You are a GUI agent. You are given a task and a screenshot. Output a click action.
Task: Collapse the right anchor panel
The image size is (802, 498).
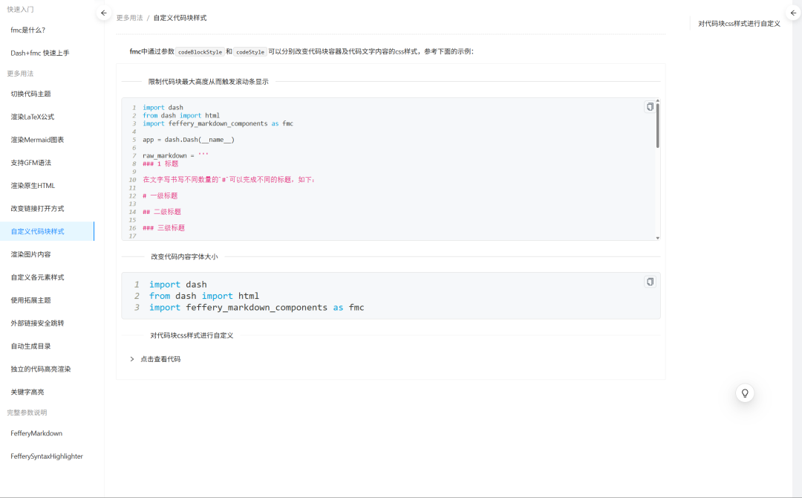click(x=793, y=13)
